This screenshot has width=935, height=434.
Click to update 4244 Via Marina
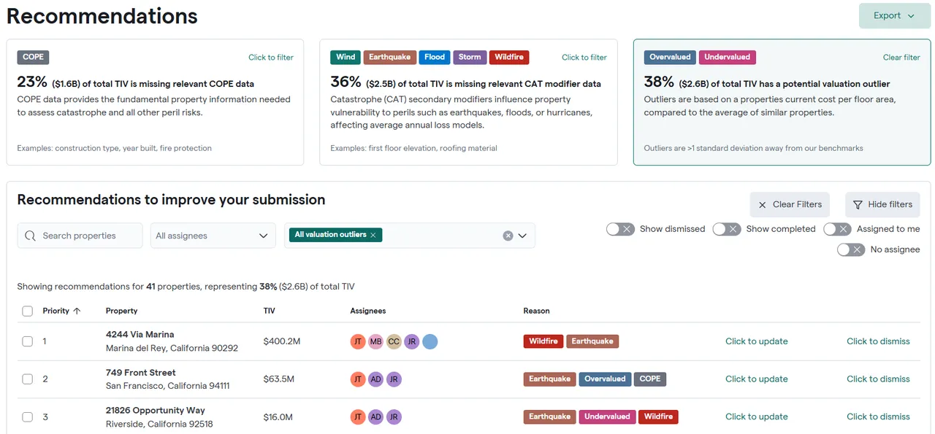(756, 341)
